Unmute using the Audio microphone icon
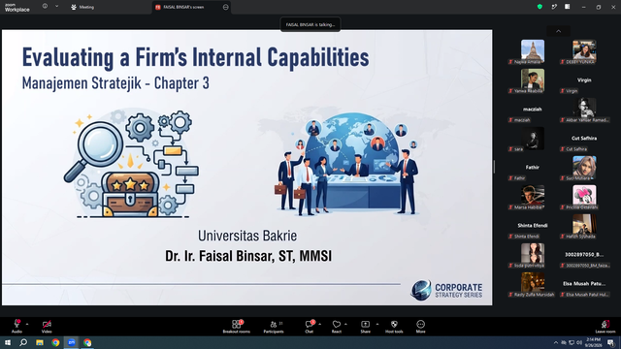The height and width of the screenshot is (349, 621). click(16, 324)
